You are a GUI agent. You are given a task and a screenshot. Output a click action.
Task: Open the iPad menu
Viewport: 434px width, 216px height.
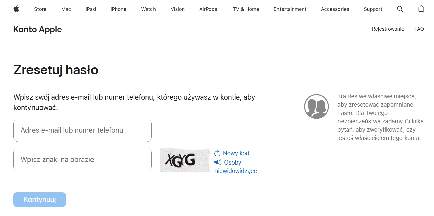pyautogui.click(x=91, y=9)
